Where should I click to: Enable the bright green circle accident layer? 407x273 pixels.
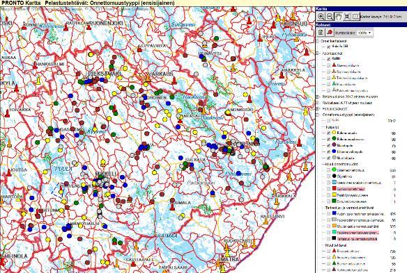coord(329,170)
